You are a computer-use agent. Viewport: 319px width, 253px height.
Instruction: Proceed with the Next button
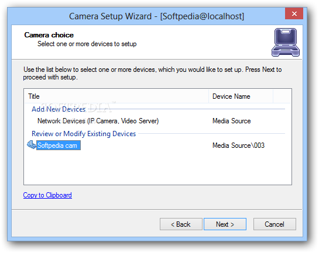(225, 224)
